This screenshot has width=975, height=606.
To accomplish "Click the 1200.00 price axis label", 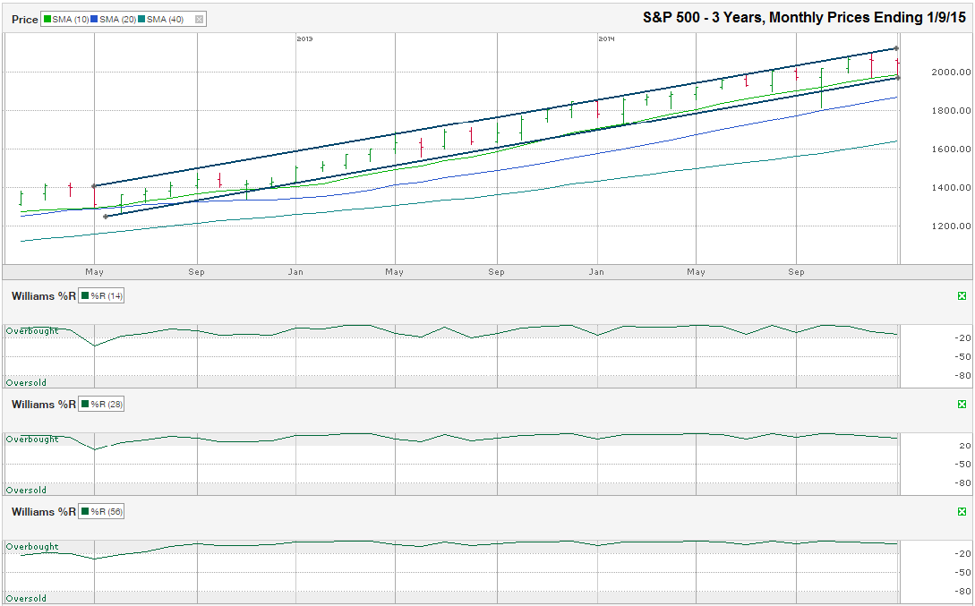I will (x=951, y=226).
